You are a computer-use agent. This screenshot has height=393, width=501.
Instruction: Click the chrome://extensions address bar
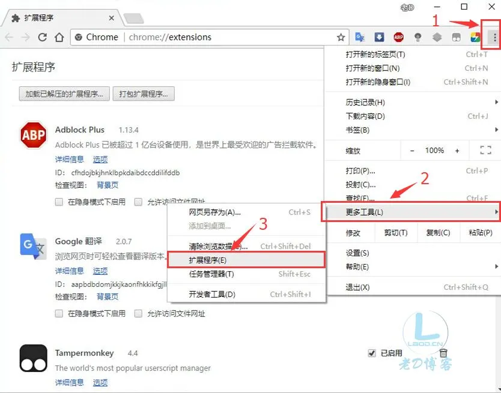tap(209, 37)
